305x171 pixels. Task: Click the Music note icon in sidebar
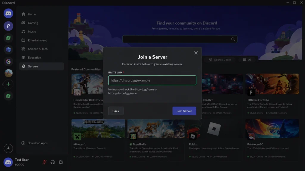coord(23,31)
